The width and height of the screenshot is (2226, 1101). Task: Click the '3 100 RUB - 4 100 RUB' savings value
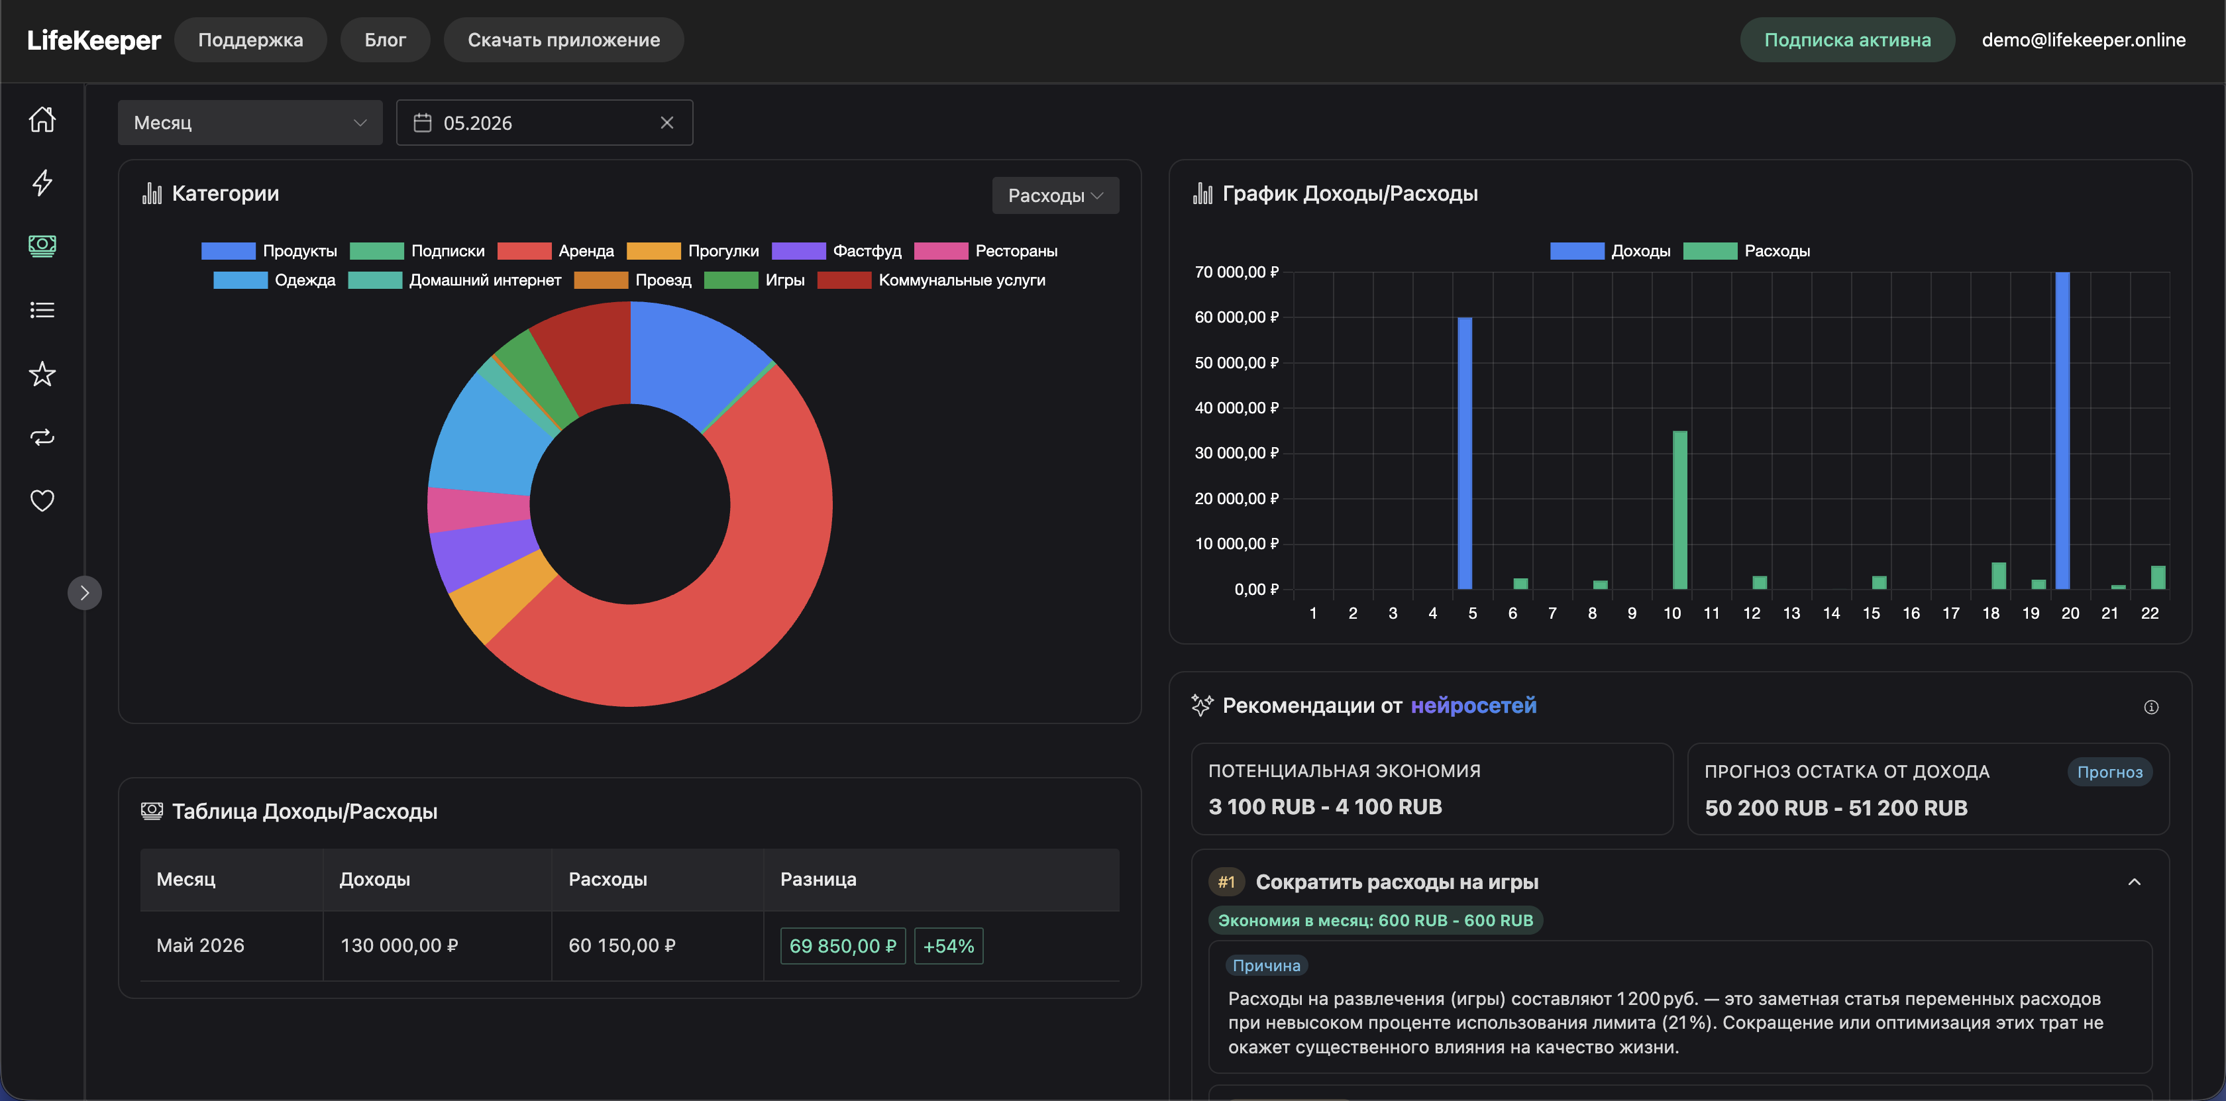(1325, 806)
